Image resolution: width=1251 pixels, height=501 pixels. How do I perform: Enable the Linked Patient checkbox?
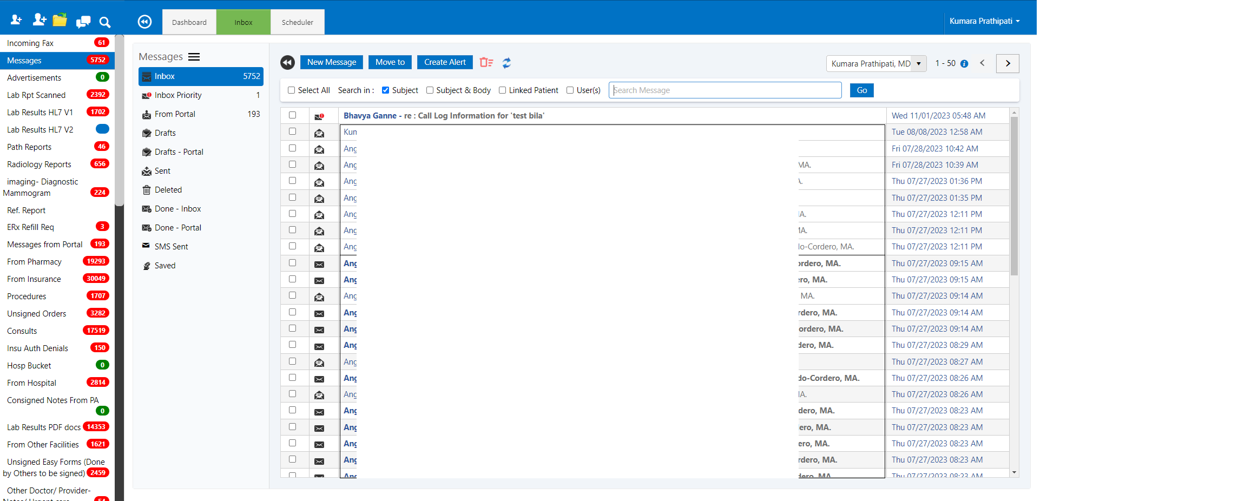[x=502, y=90]
